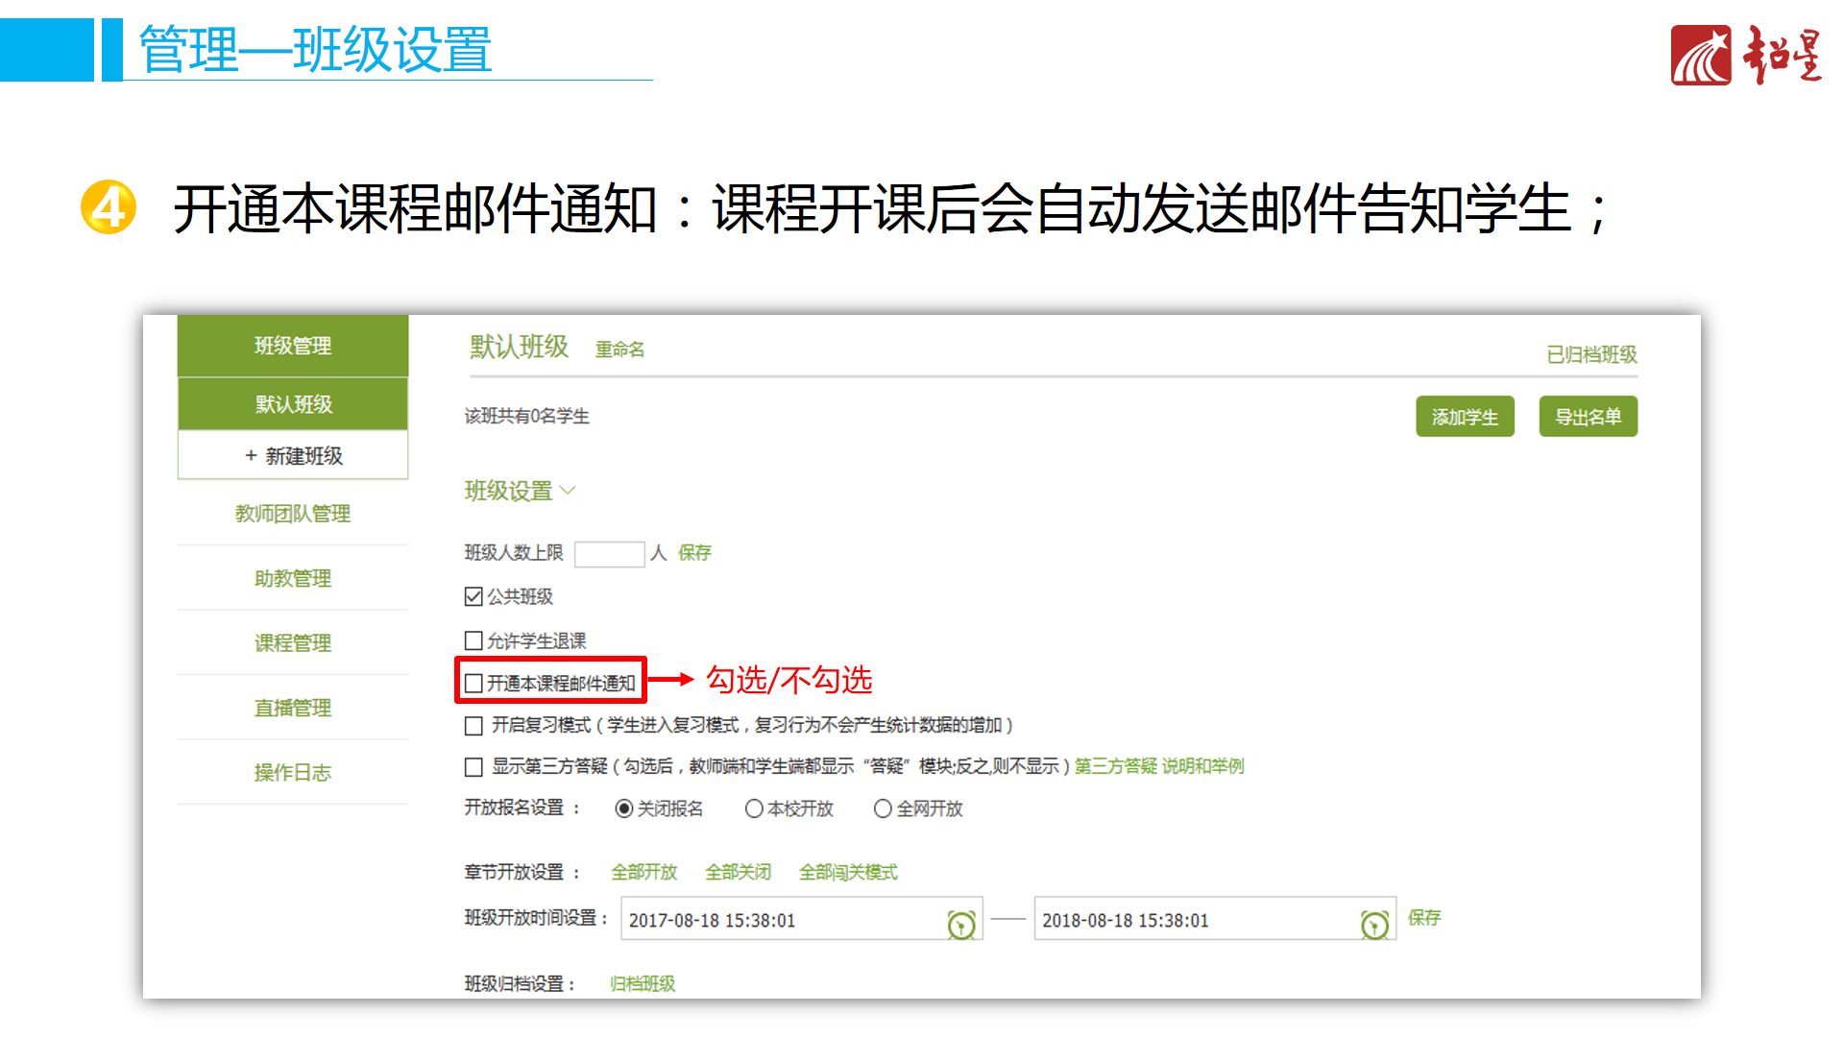Select 全网开放 radio button
Image resolution: width=1844 pixels, height=1037 pixels.
[x=883, y=808]
